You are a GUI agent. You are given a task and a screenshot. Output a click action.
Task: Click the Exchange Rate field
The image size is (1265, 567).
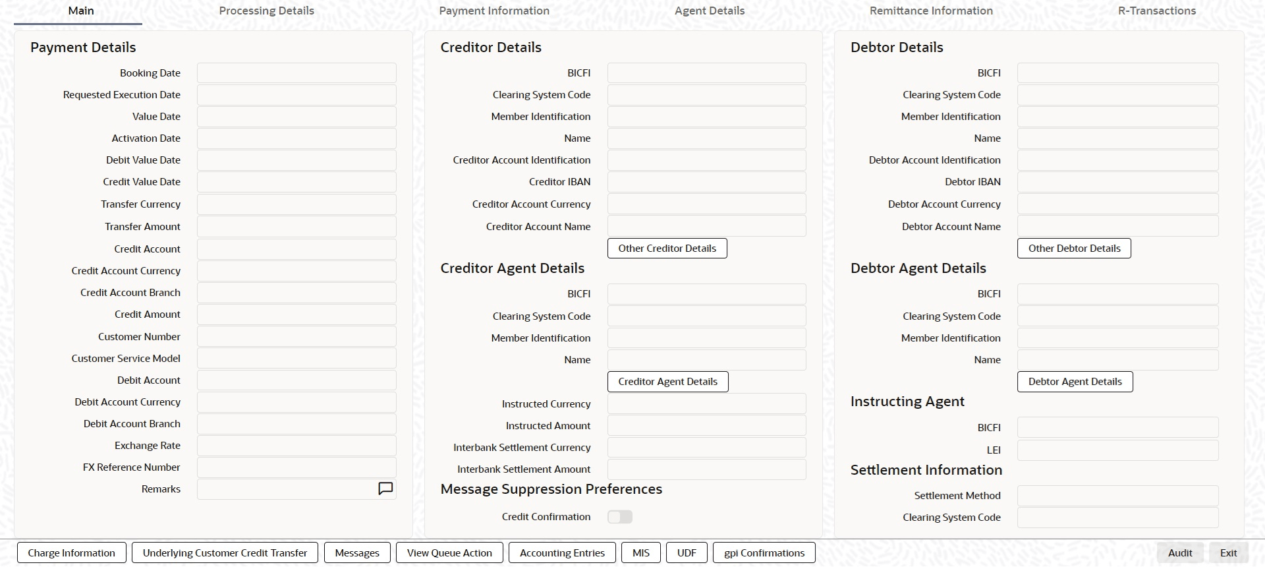296,446
